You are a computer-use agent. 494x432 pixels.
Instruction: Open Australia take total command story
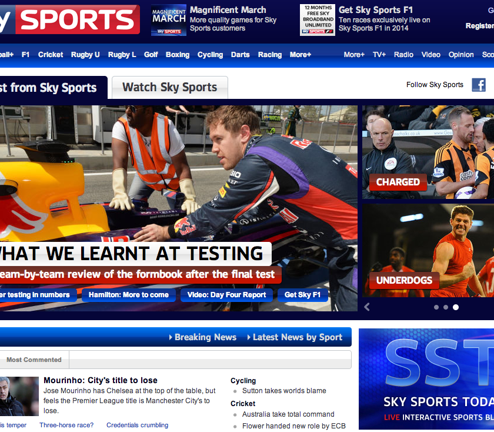coord(288,414)
